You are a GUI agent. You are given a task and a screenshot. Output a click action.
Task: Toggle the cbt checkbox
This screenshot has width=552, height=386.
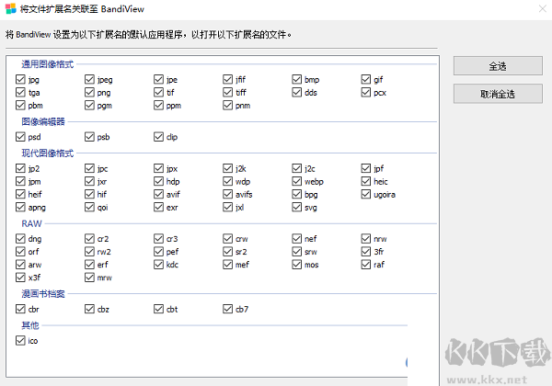coord(158,309)
